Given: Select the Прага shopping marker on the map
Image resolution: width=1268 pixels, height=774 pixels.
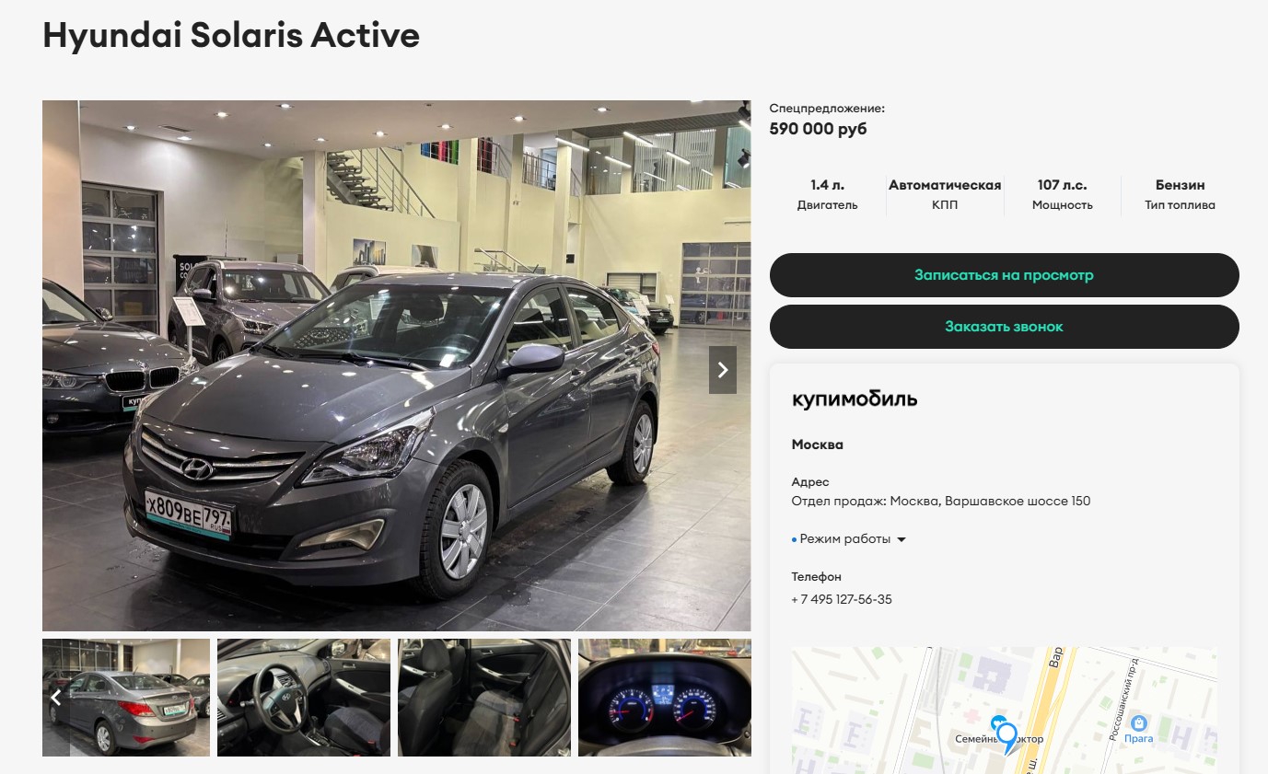Looking at the screenshot, I should tap(1139, 731).
